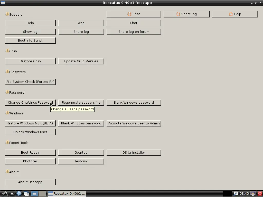Click Update Grub Menues button
This screenshot has width=263, height=197.
point(81,61)
